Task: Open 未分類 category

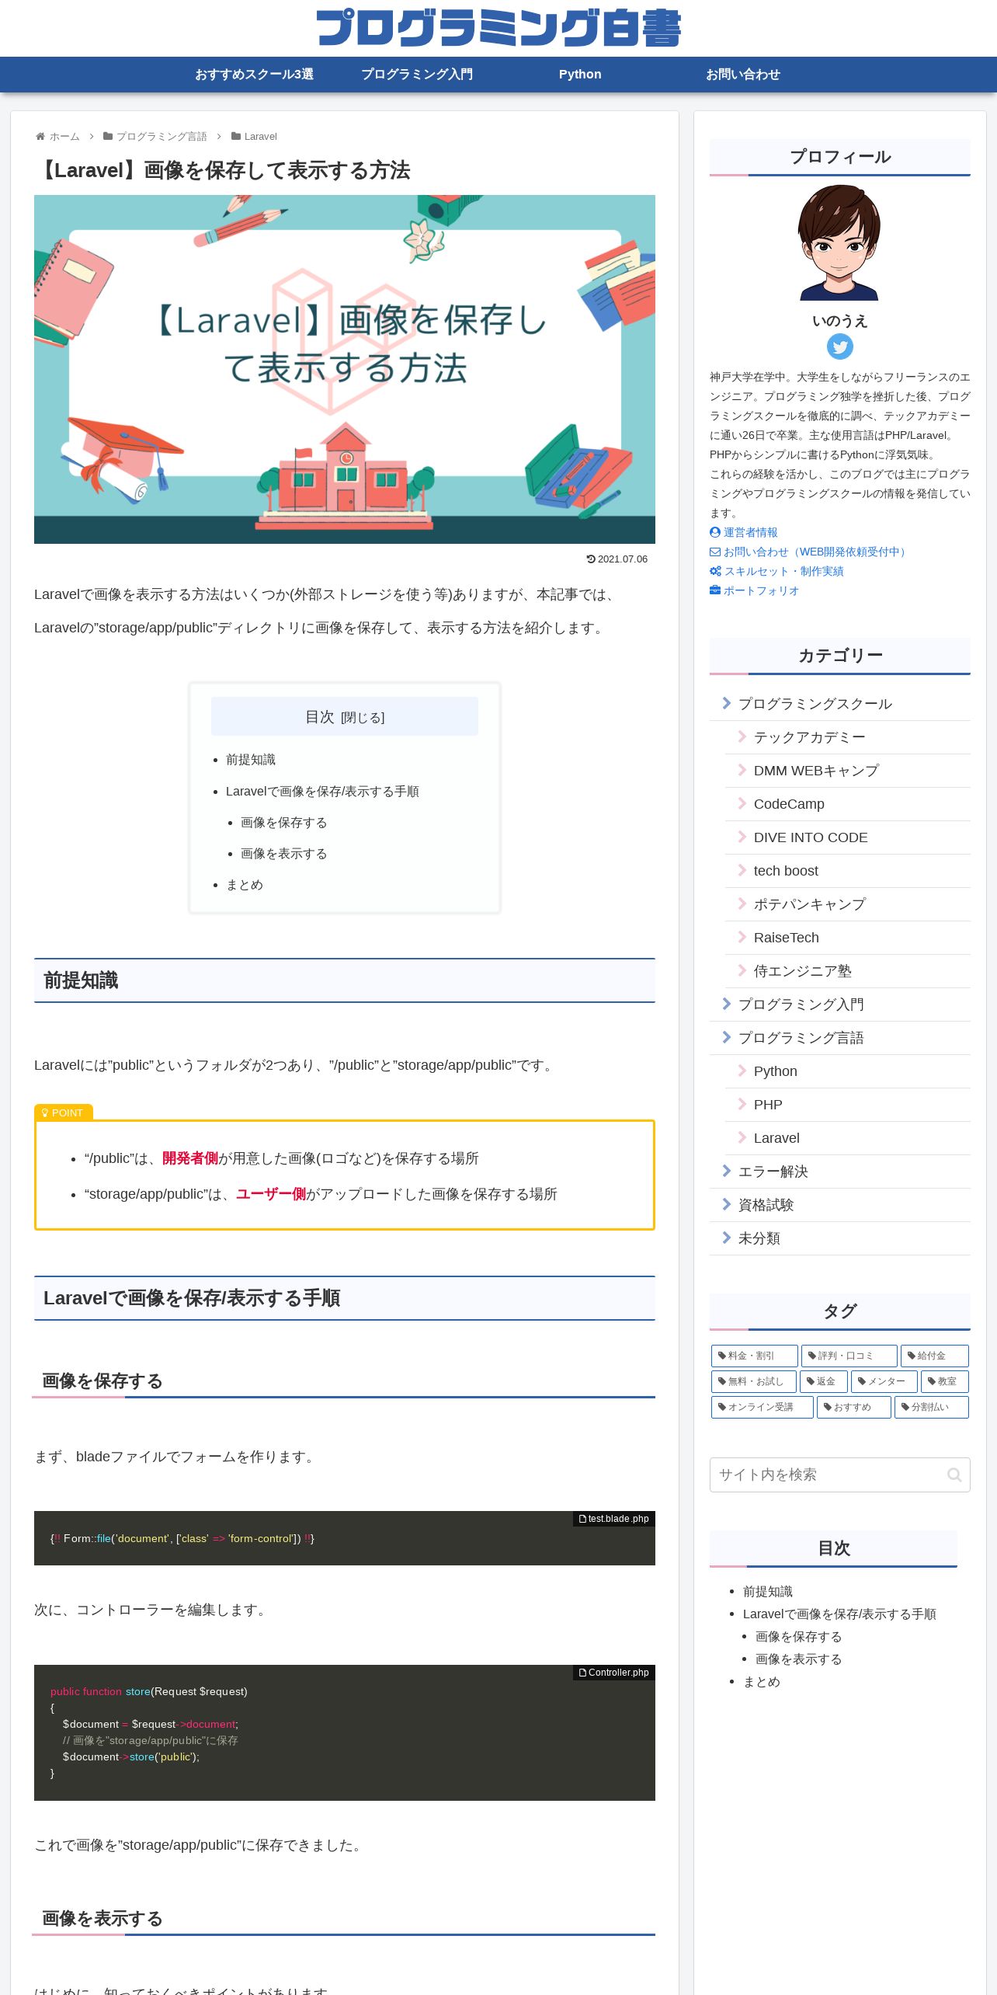Action: [840, 1238]
